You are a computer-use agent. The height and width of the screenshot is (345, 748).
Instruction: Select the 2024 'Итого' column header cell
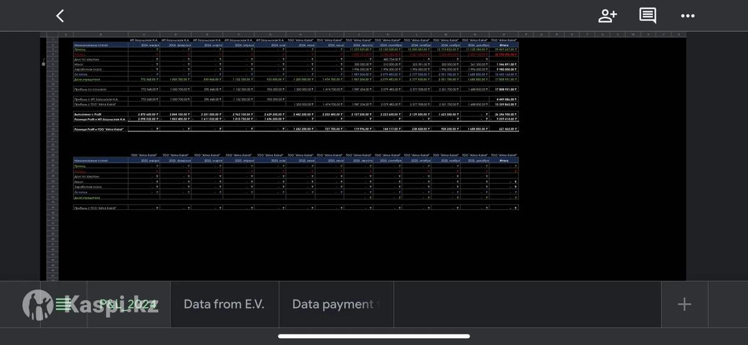click(x=503, y=45)
